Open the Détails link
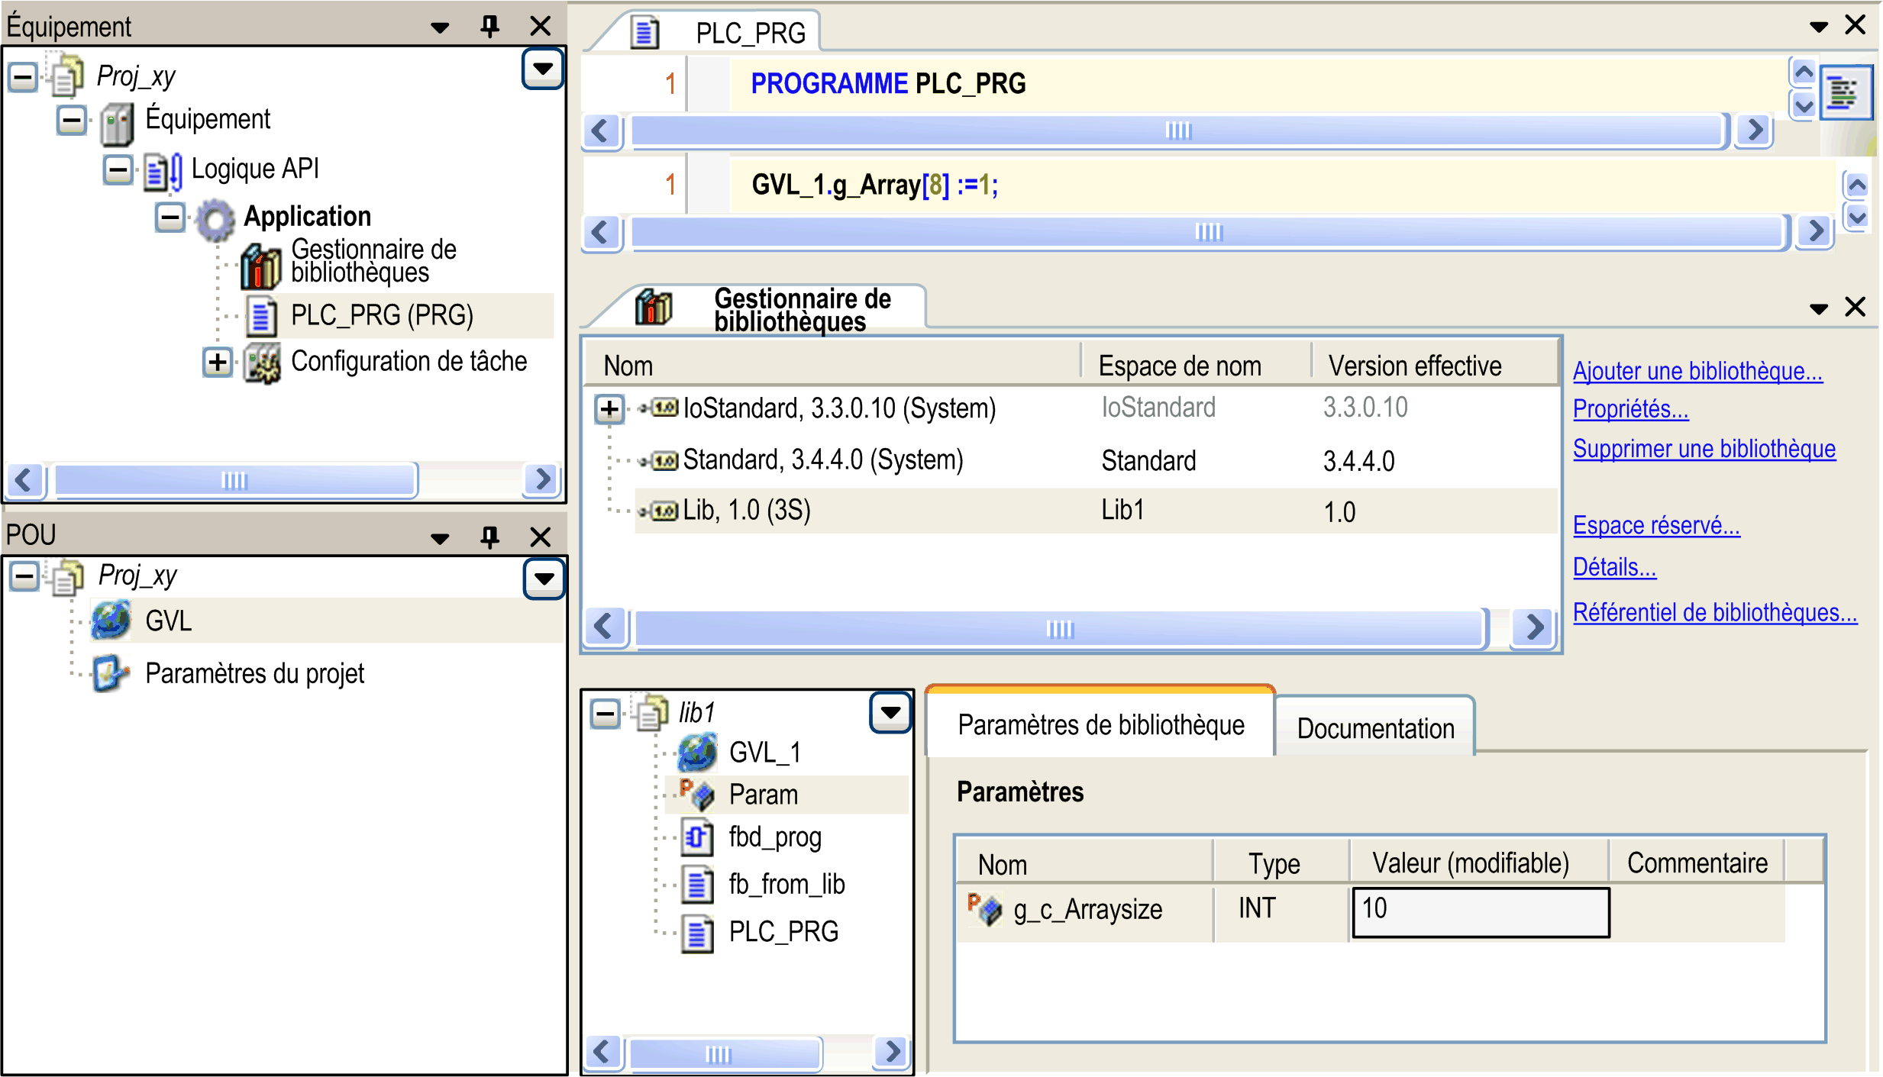The height and width of the screenshot is (1077, 1883). (x=1614, y=567)
